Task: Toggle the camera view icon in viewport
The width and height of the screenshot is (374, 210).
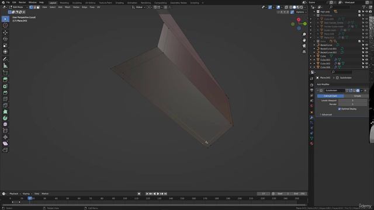Action: click(304, 46)
